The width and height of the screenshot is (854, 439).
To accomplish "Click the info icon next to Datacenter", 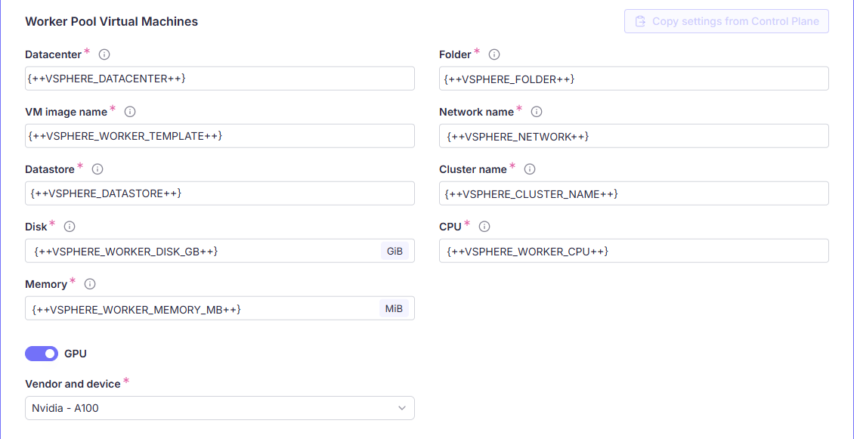I will coord(104,54).
